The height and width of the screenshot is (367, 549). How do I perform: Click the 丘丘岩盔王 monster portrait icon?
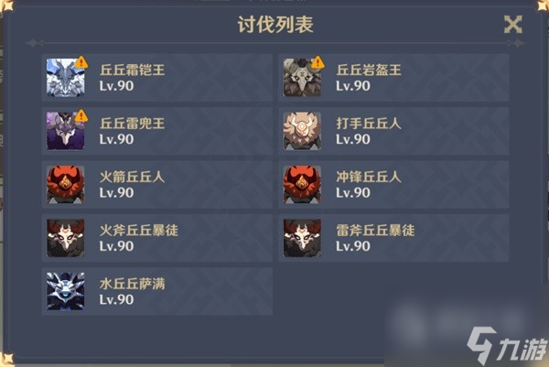click(302, 78)
